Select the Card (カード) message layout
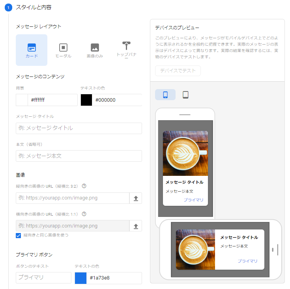Viewport: 290px width, 289px height. [32, 50]
